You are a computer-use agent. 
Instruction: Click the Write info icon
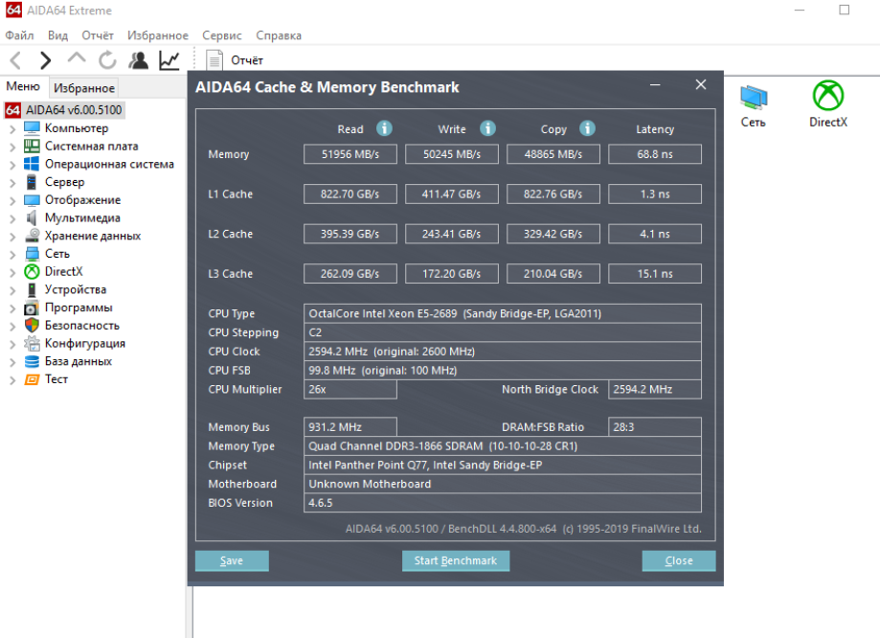coord(487,128)
